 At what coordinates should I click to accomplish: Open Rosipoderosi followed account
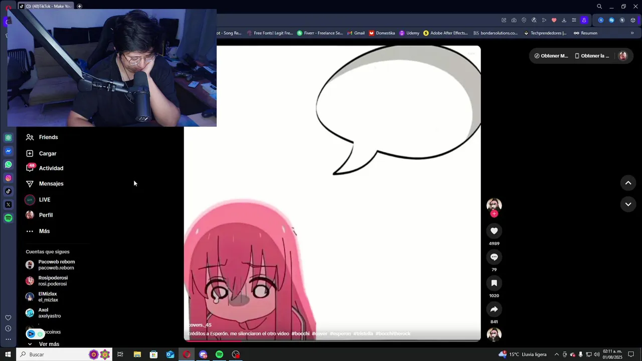coord(47,281)
